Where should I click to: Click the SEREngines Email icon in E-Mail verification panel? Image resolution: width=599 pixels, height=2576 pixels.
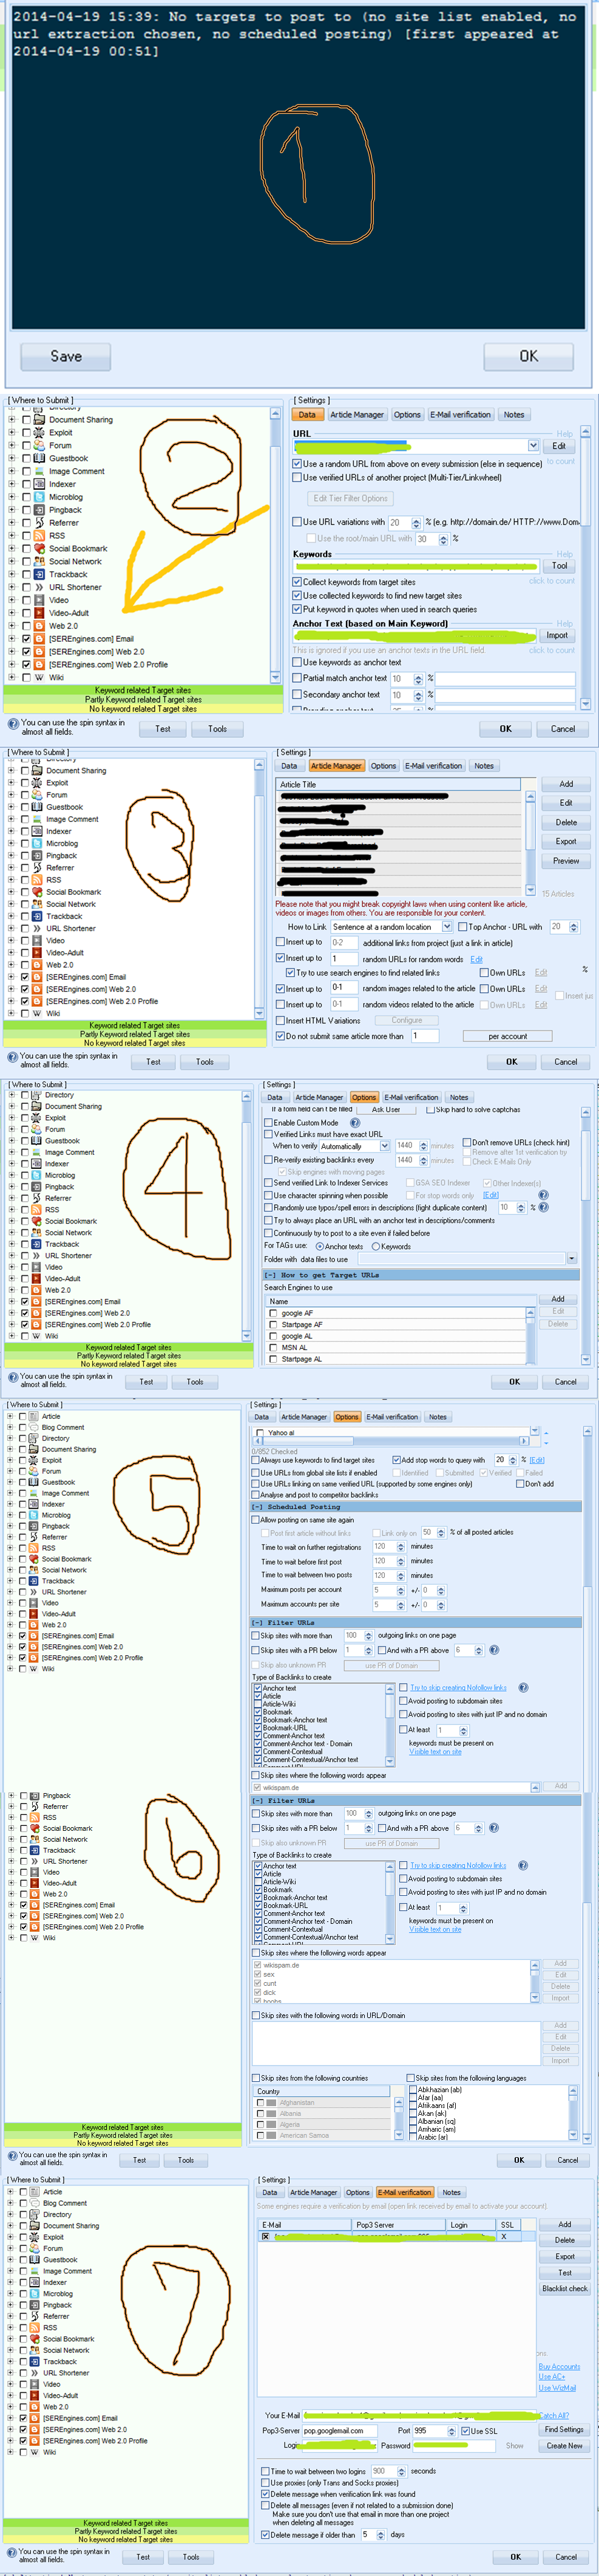click(34, 2418)
